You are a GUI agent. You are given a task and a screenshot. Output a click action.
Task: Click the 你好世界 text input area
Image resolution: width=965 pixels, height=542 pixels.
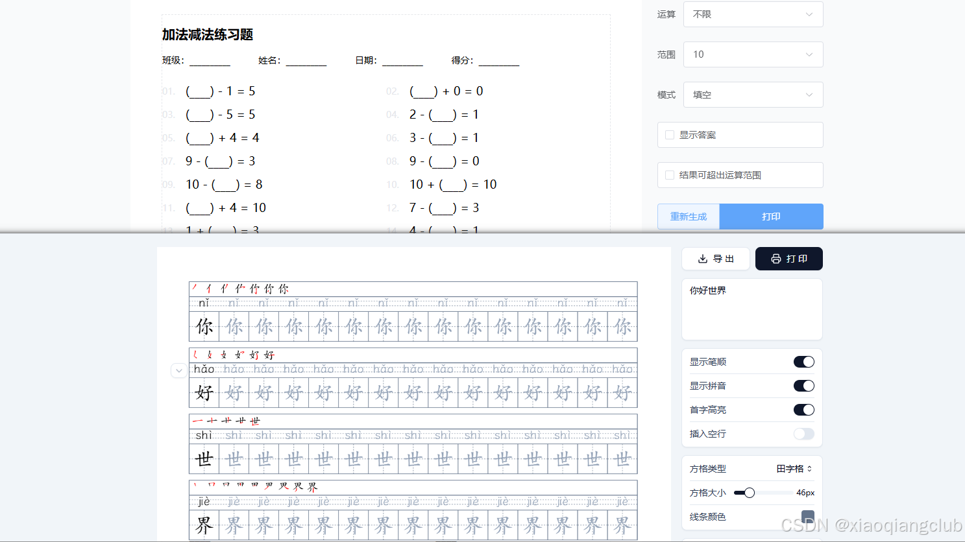tap(752, 309)
